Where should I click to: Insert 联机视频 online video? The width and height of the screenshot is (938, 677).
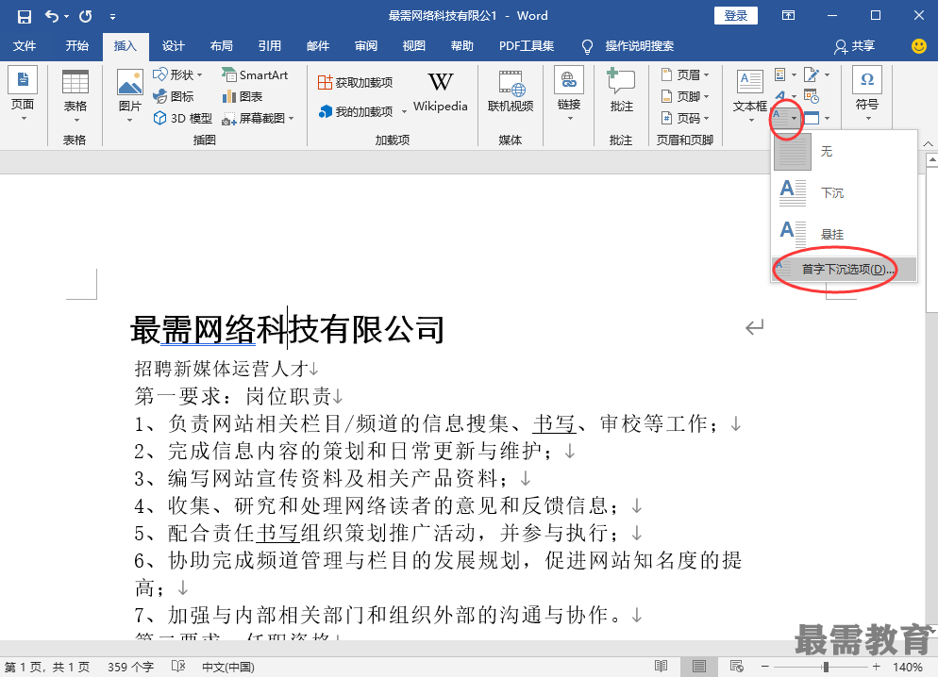pos(511,91)
